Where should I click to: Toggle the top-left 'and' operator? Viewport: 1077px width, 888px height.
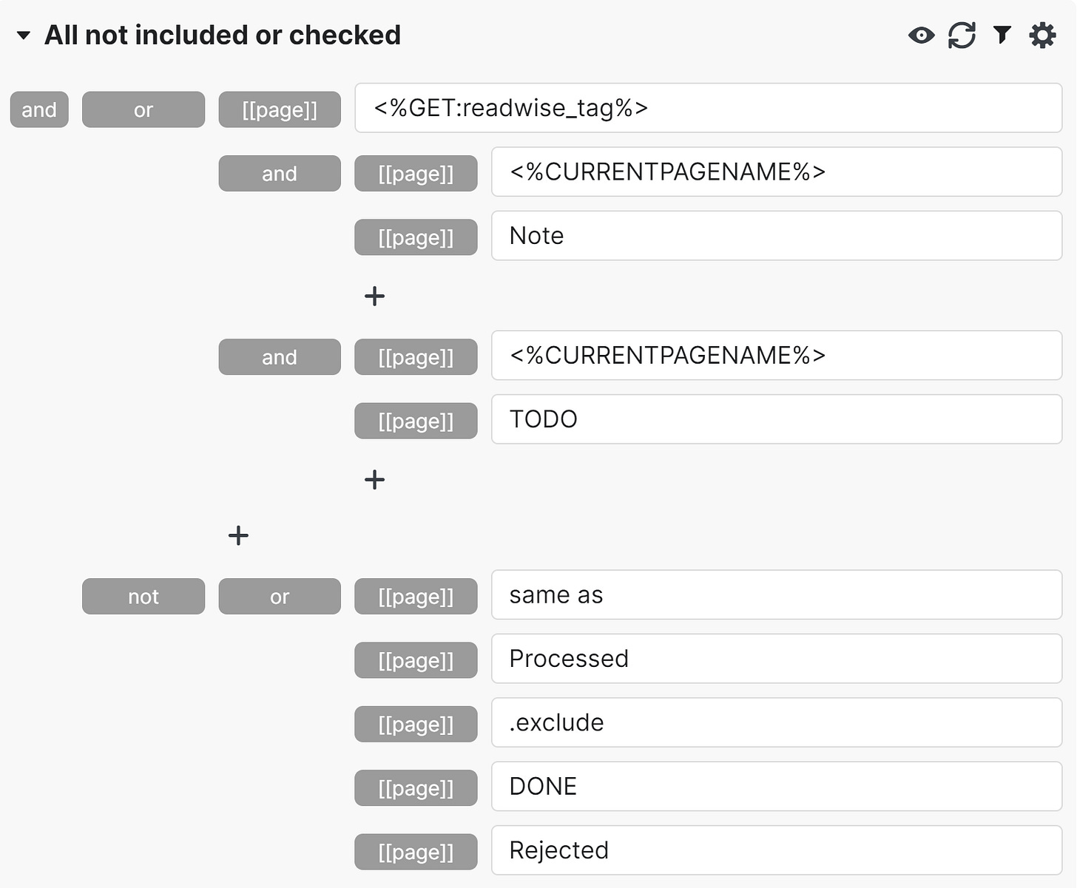click(39, 109)
